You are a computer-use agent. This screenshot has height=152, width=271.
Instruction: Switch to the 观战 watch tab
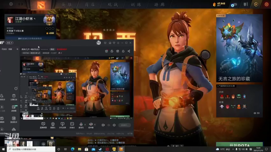point(113,4)
